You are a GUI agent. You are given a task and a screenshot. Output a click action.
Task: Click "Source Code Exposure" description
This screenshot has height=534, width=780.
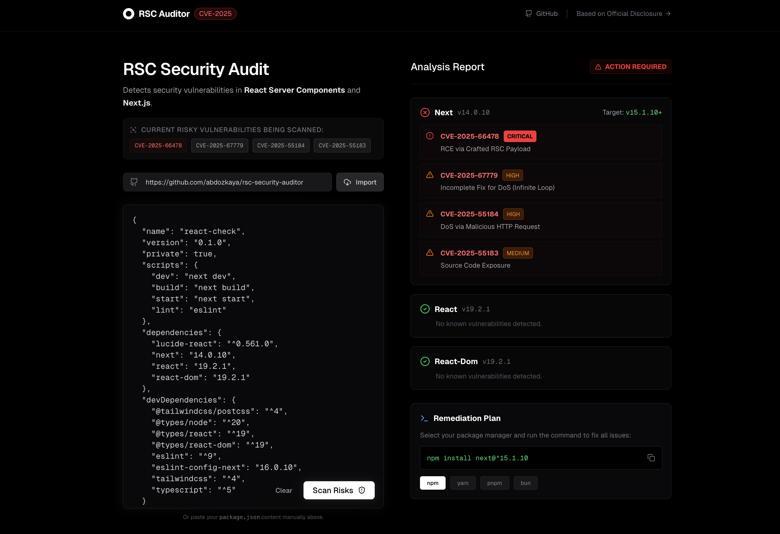[475, 265]
